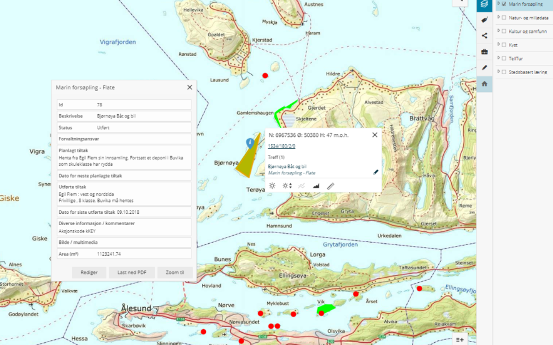Click the blue info marker on Bjørnøya

pyautogui.click(x=250, y=142)
